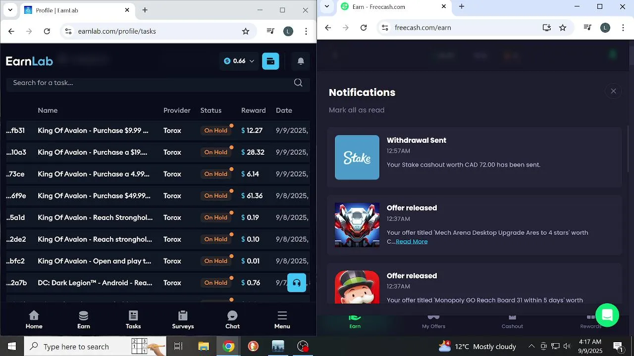Go back in the EarnLab window

point(11,31)
